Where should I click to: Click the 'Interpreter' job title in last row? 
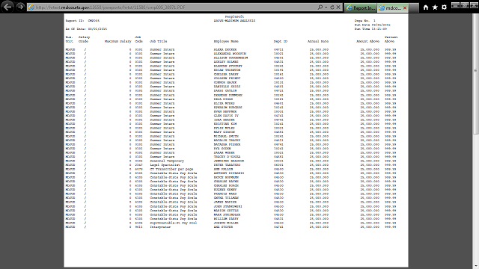(160, 227)
